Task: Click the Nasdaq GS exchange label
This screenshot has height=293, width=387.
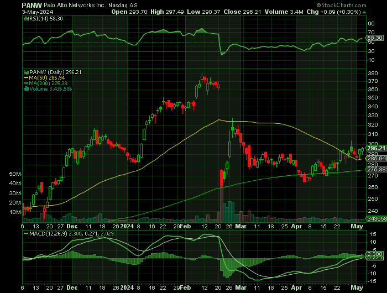Action: tap(123, 5)
